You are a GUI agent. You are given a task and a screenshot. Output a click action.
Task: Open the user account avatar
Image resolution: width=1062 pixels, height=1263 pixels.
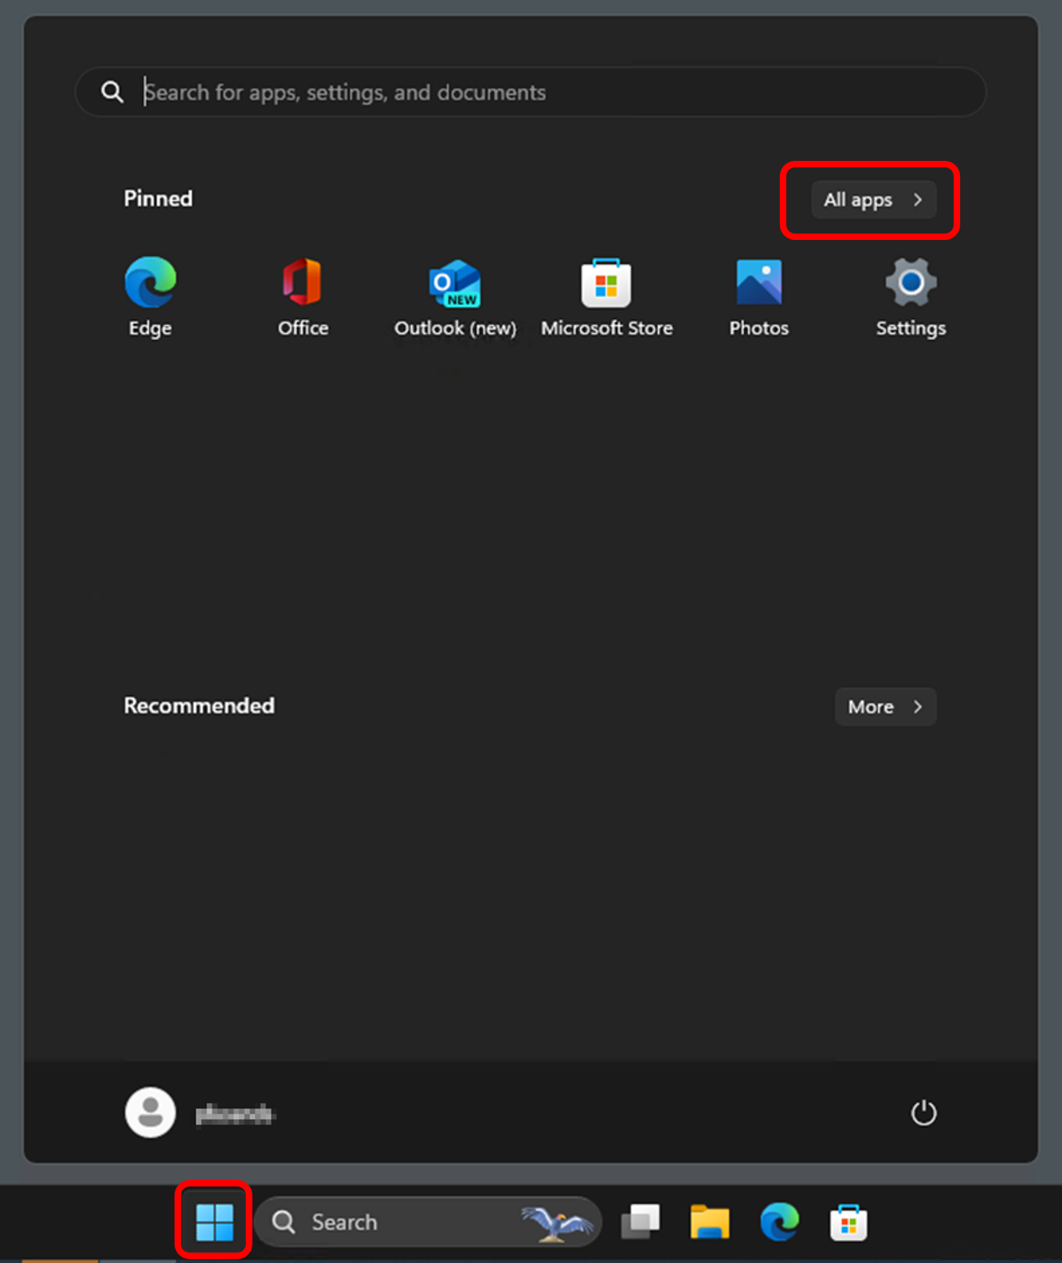coord(151,1113)
